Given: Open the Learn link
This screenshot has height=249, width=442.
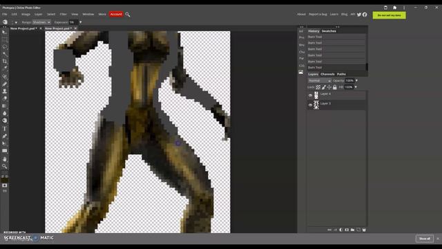Looking at the screenshot, I should coord(334,14).
